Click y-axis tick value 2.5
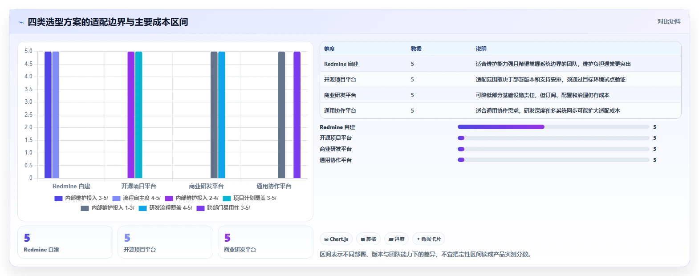The width and height of the screenshot is (699, 276). tap(28, 115)
